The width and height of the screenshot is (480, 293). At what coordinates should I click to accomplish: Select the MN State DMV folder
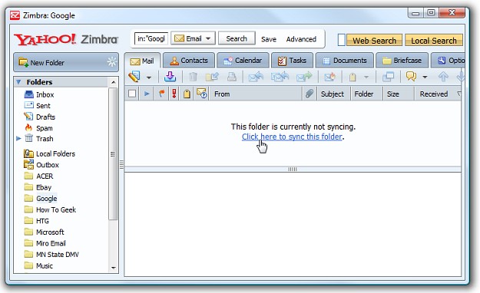58,255
